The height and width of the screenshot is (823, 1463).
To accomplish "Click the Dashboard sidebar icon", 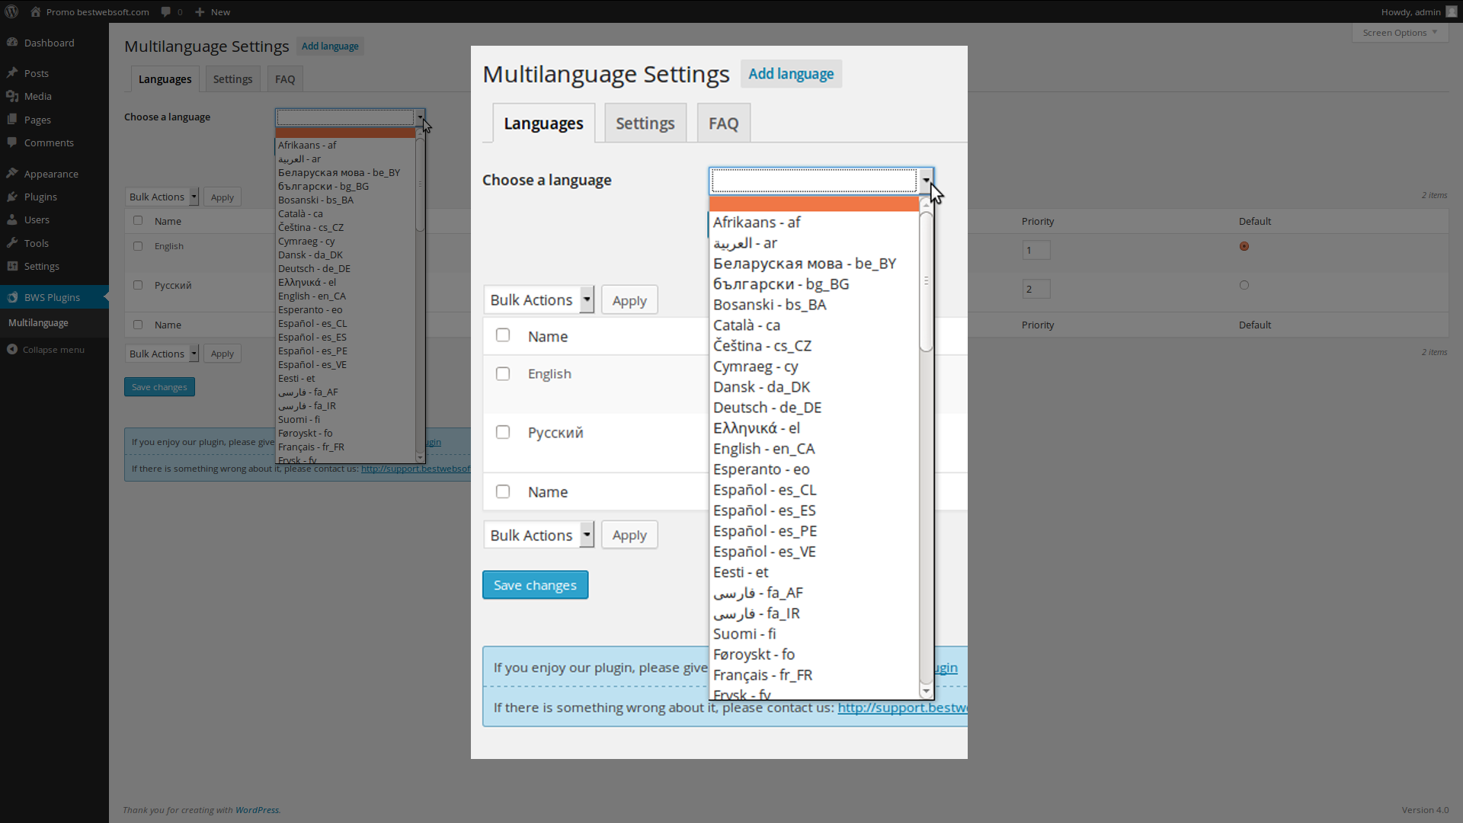I will pos(12,43).
